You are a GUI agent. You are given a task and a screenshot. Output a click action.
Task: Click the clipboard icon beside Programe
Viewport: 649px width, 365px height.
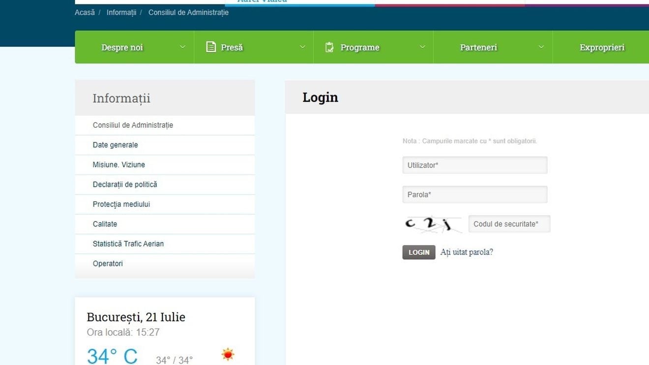329,47
